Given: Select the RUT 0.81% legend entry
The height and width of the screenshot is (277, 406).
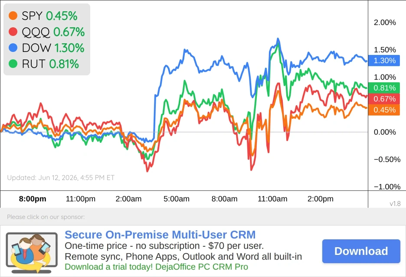Looking at the screenshot, I should coord(44,64).
